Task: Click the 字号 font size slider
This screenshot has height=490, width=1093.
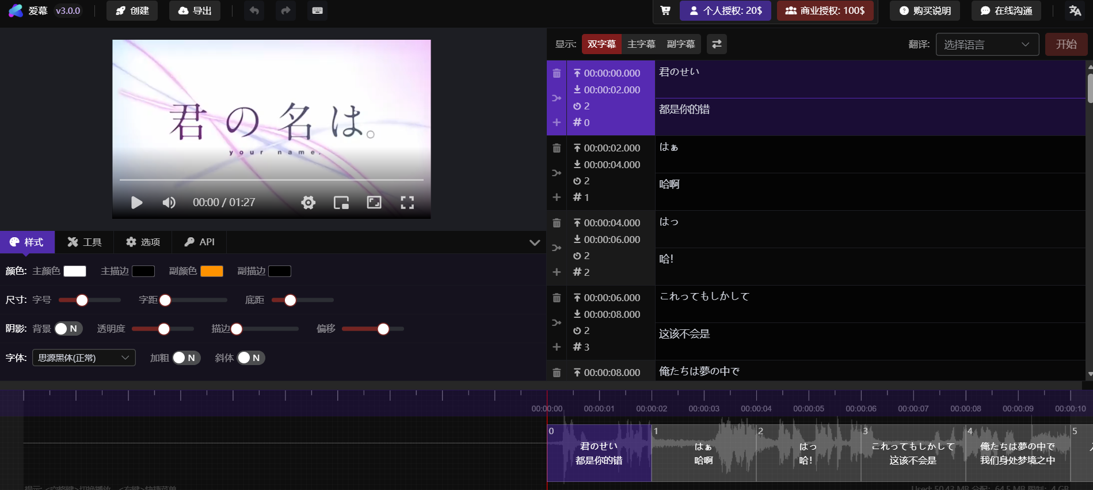Action: pos(90,300)
